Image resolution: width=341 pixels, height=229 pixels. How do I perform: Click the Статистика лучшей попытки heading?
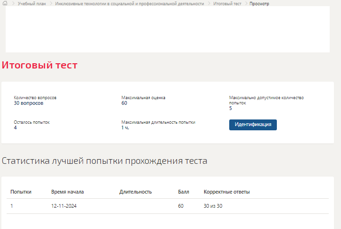tap(104, 161)
